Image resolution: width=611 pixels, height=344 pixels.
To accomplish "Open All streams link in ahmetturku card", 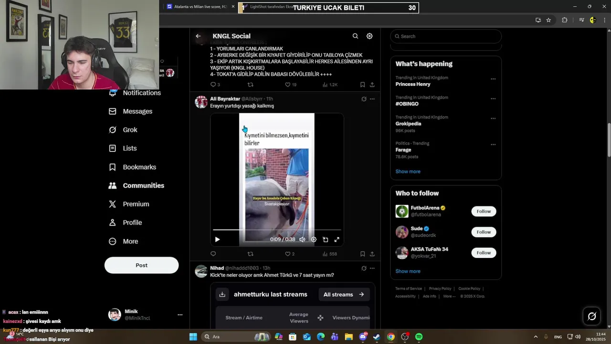I will (344, 294).
